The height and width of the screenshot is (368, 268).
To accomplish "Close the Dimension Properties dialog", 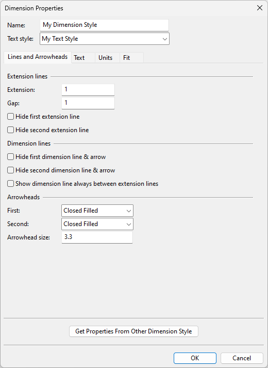I will coord(260,8).
